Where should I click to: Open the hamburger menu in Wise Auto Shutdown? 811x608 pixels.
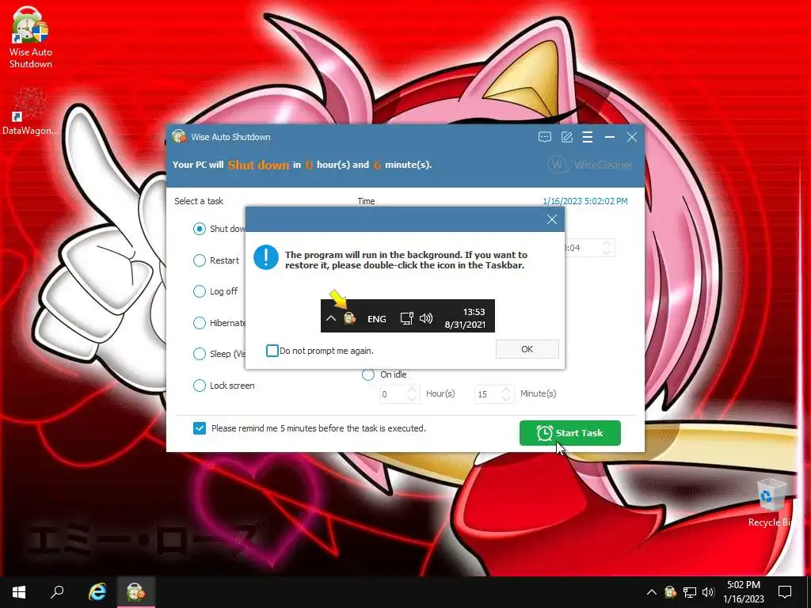click(588, 137)
